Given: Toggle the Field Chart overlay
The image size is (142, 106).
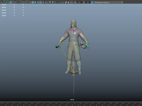Looking at the screenshot, I should [21, 2].
